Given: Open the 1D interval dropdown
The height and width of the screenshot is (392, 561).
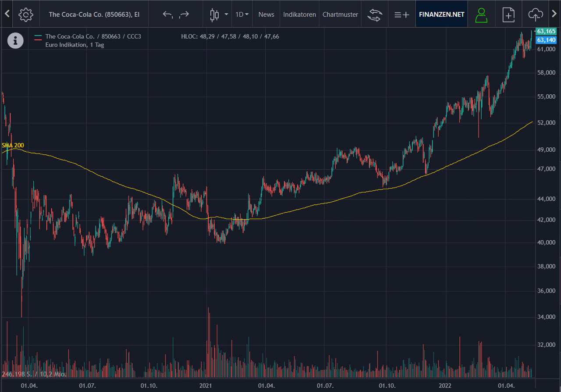Looking at the screenshot, I should click(242, 14).
